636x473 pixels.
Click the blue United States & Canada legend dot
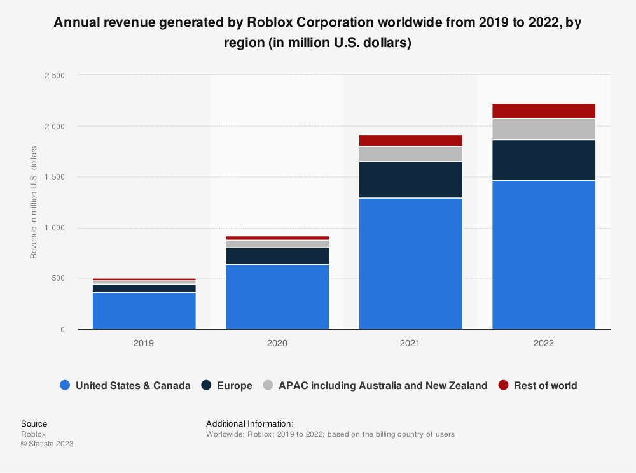pos(65,385)
